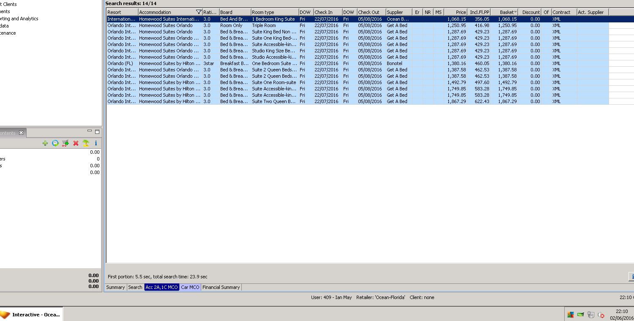This screenshot has width=634, height=321.
Task: Minimize the Contents panel
Action: tap(90, 131)
